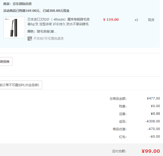Click the 红包 amount -¥0.00
Screen dimensions: 163x156
click(155, 137)
